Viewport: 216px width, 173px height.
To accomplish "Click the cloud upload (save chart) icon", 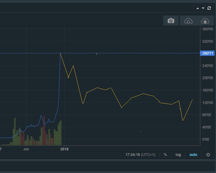I will [205, 21].
